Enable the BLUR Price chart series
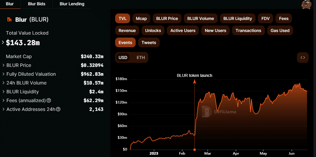 (x=167, y=18)
